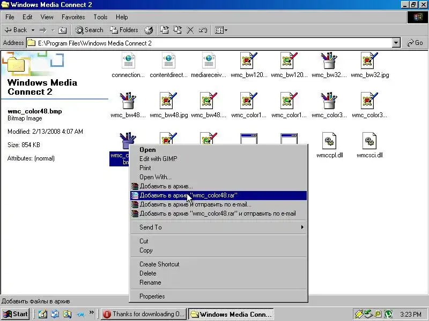Screen dimensions: 429x321
Task: Click the Windows logo throbber icon
Action: coord(418,18)
